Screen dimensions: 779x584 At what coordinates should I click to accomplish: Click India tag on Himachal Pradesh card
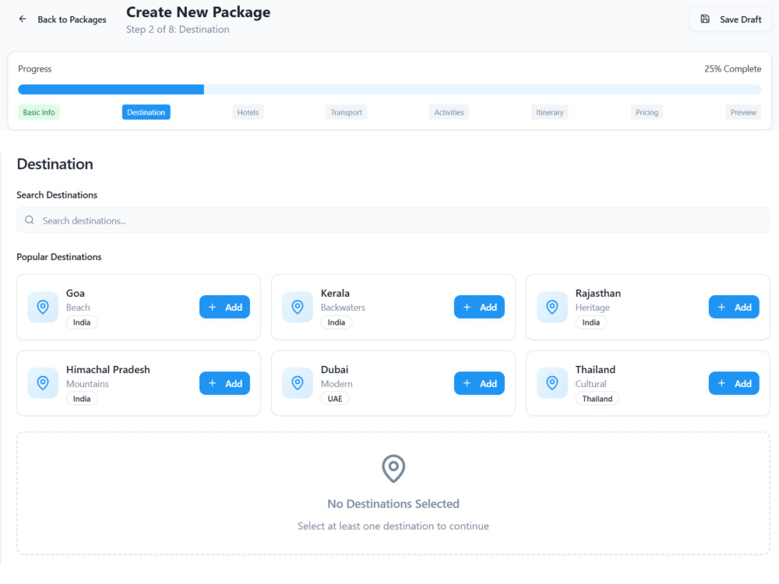pyautogui.click(x=82, y=399)
